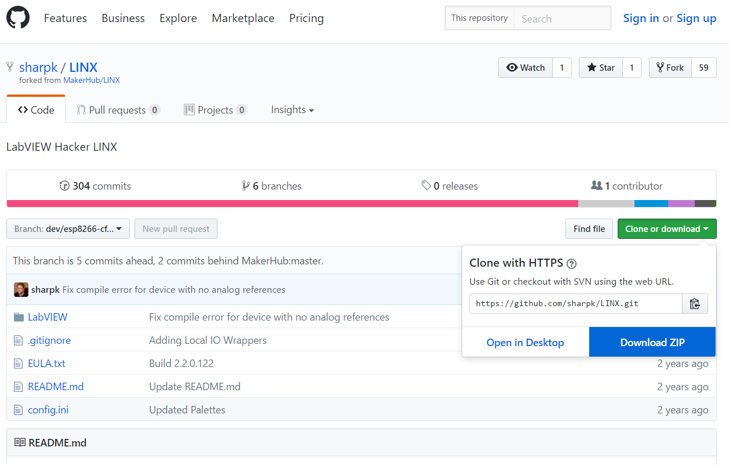Open the Explore menu item
Image resolution: width=729 pixels, height=465 pixels.
[x=178, y=18]
